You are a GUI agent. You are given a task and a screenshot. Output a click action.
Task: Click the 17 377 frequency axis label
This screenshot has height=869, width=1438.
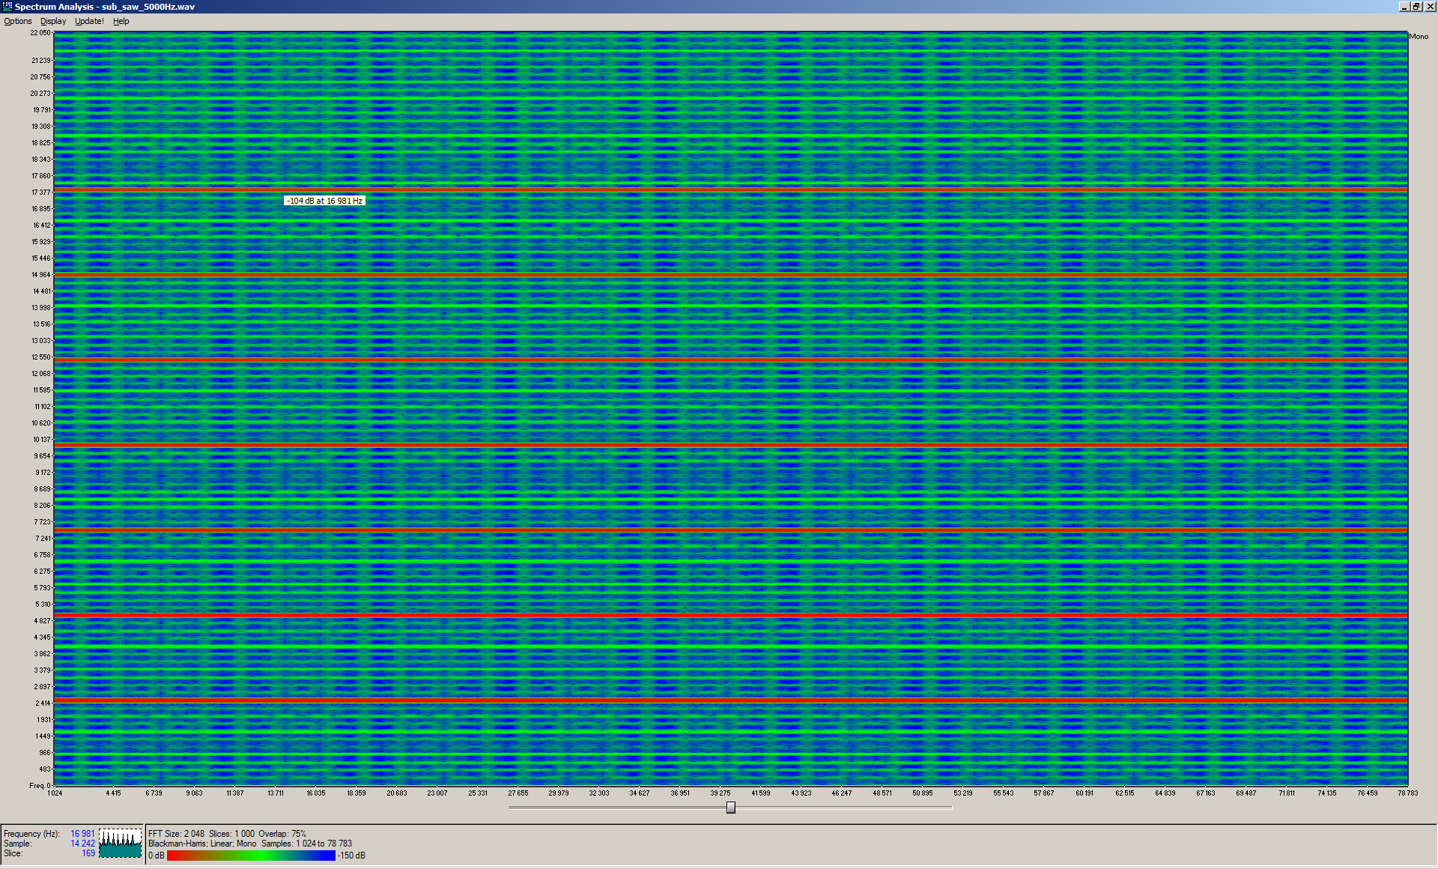tap(41, 193)
